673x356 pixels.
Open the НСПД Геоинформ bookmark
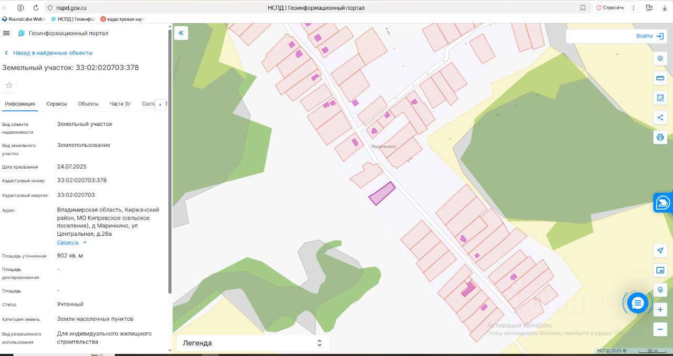(73, 19)
